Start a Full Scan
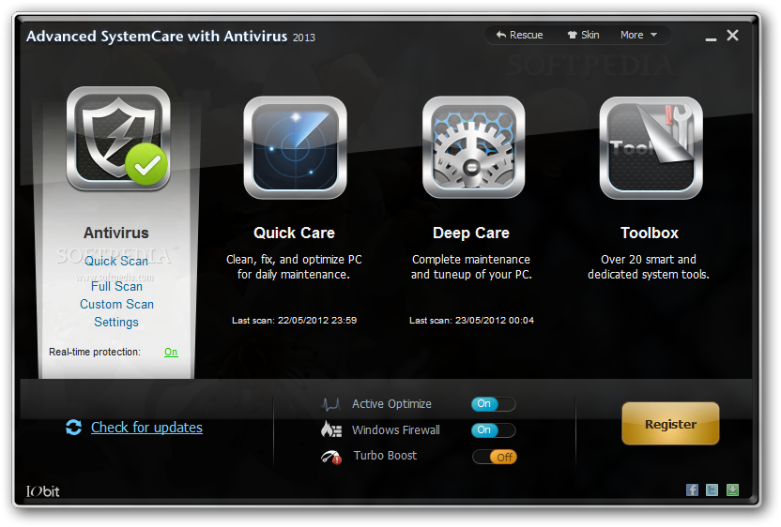This screenshot has width=781, height=527. coord(116,286)
